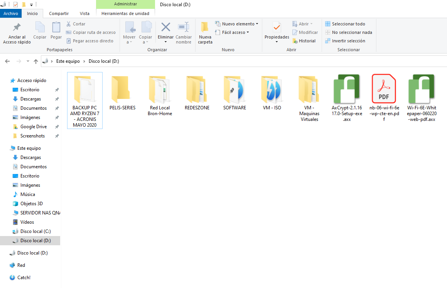Image resolution: width=447 pixels, height=288 pixels.
Task: Click the Propiedades checkmark icon
Action: click(x=277, y=28)
